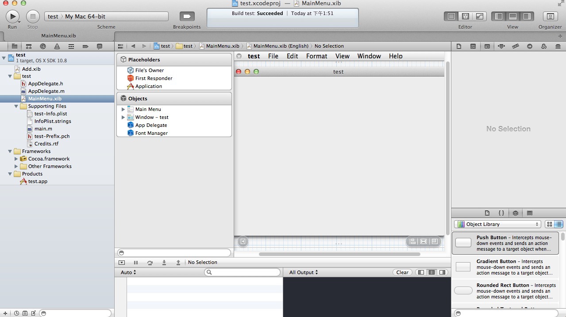
Task: Open the Scheme selector showing test
Action: coord(106,16)
